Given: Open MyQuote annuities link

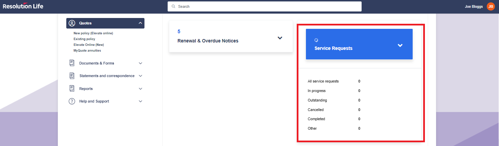Looking at the screenshot, I should point(87,51).
